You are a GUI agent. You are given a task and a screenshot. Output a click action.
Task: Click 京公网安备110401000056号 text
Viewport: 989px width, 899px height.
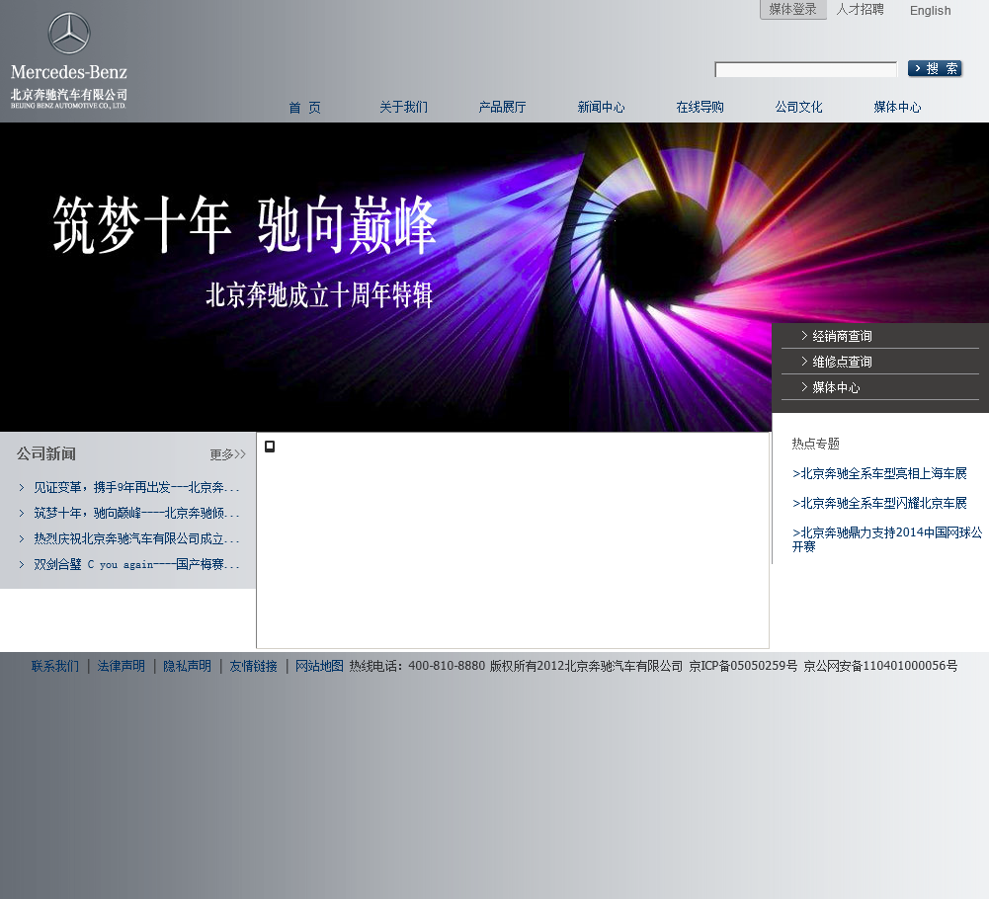click(x=880, y=666)
